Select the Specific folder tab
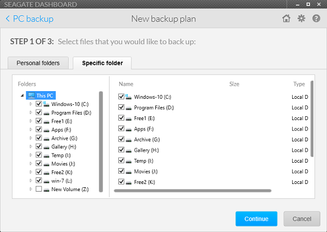 [x=102, y=63]
